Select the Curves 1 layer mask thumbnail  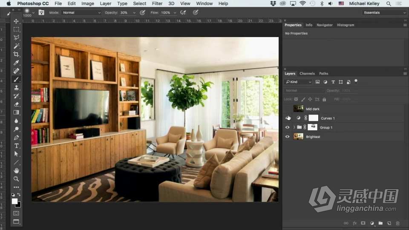tap(313, 118)
